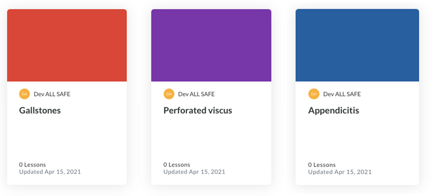Click the DA avatar on Gallstones card

[x=24, y=94]
